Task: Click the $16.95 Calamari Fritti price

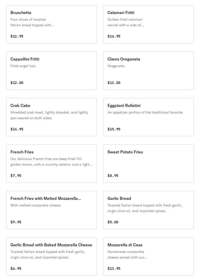Action: (x=114, y=36)
